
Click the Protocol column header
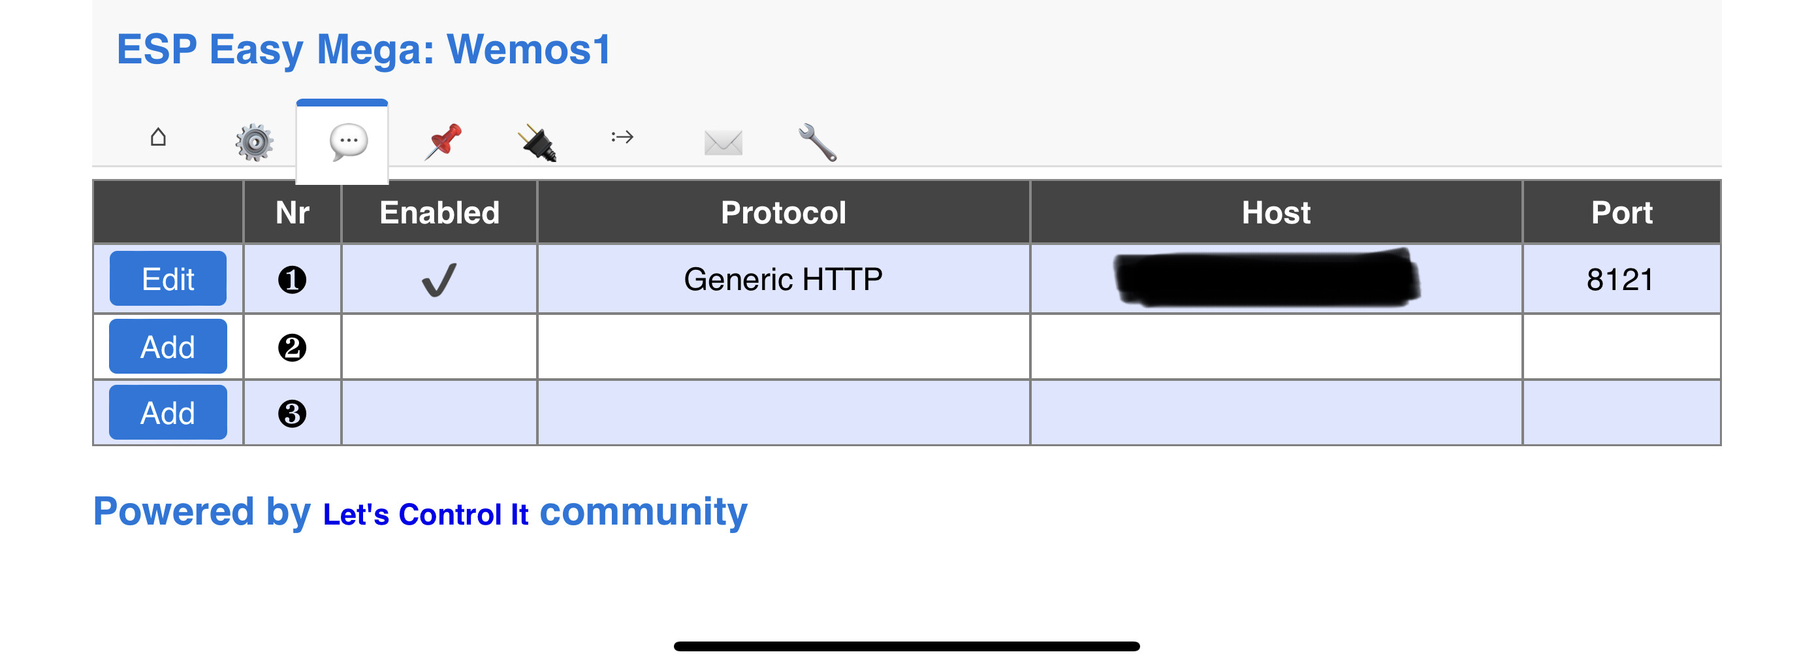pyautogui.click(x=783, y=213)
